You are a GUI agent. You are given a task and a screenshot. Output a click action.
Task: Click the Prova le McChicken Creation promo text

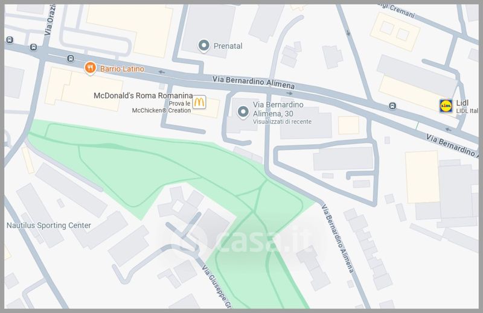click(161, 107)
